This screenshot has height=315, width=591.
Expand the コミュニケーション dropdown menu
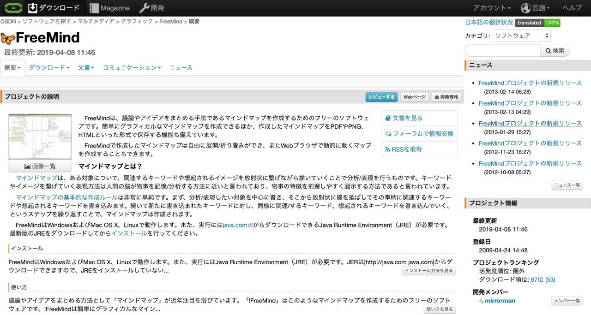tap(132, 68)
